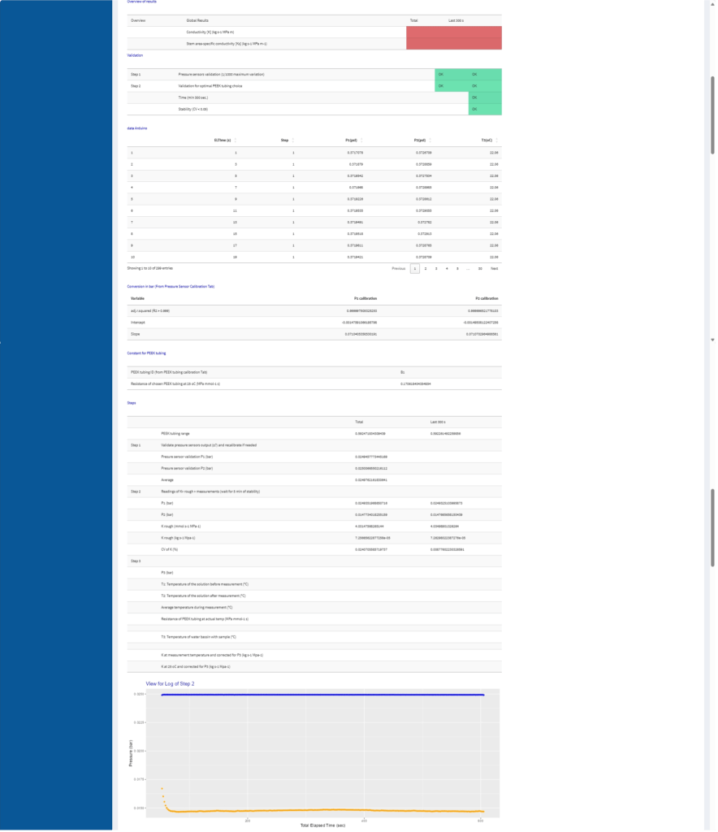Go to Next page of table
718x832 pixels.
coord(494,267)
